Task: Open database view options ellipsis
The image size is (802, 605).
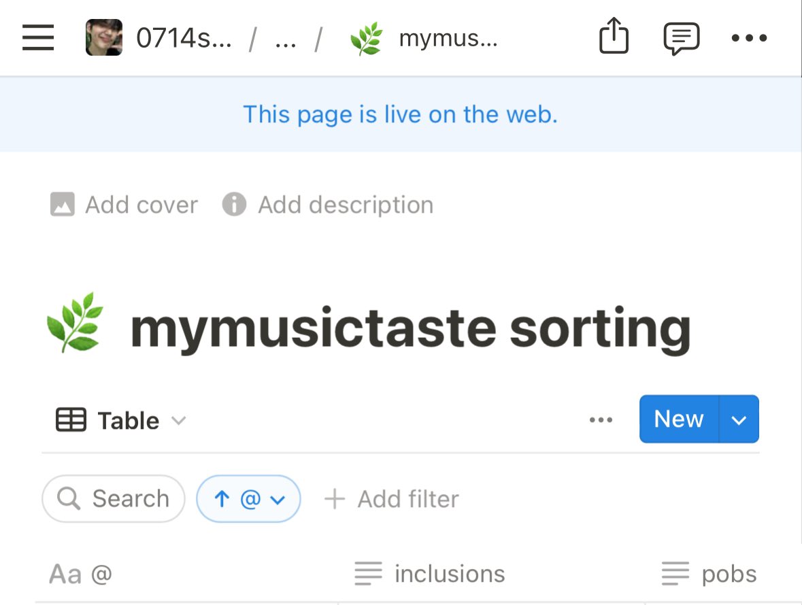Action: click(601, 420)
